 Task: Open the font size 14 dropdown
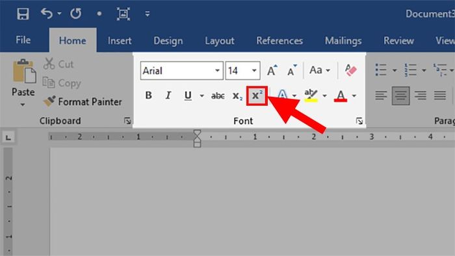point(254,70)
